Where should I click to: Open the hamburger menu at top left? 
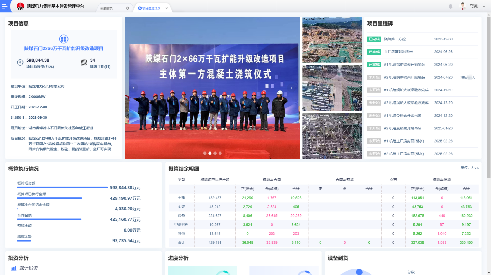4,6
